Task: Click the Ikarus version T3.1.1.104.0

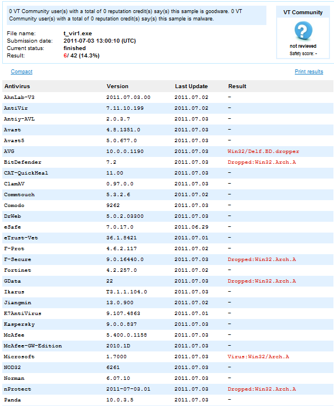Action: [127, 292]
